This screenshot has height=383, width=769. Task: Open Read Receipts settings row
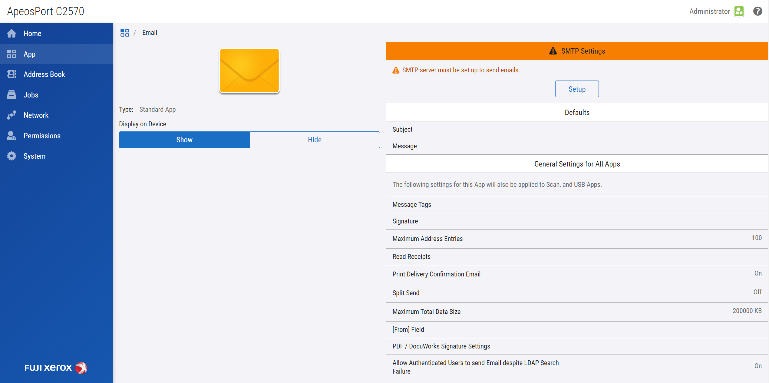coord(577,256)
